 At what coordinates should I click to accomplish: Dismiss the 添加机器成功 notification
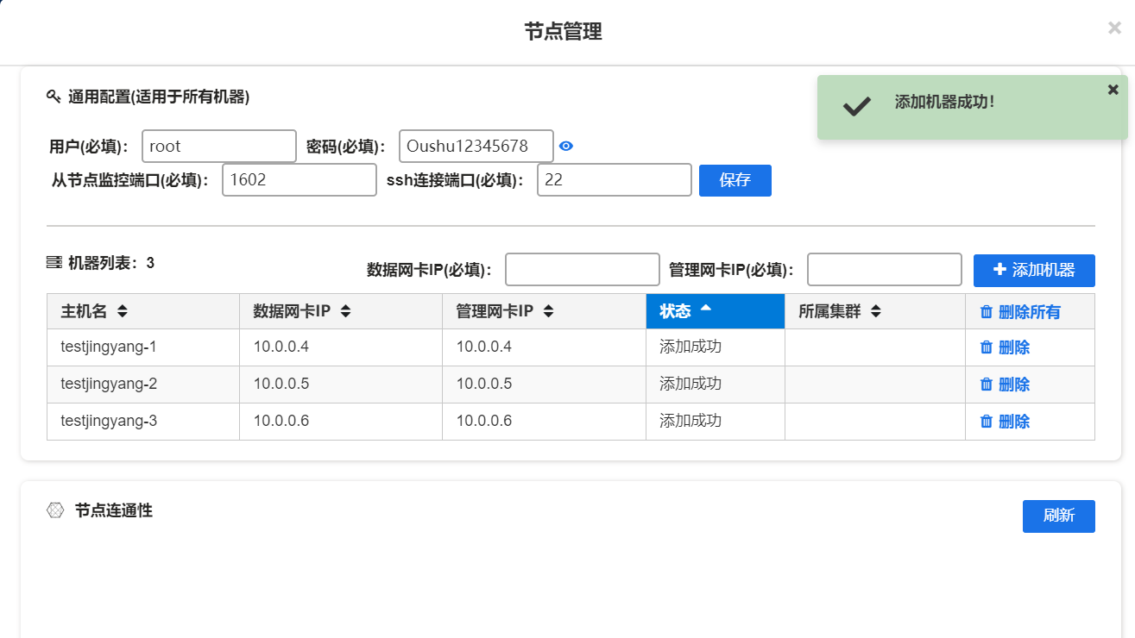click(x=1113, y=90)
